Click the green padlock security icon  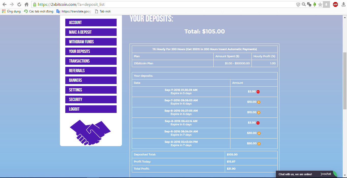pyautogui.click(x=35, y=4)
